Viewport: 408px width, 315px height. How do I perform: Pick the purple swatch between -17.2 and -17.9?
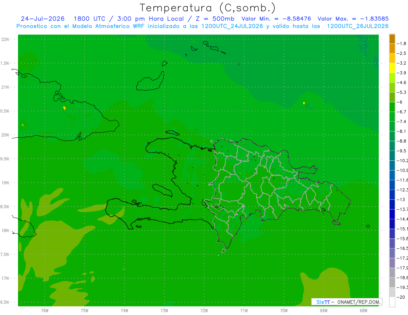(392, 263)
